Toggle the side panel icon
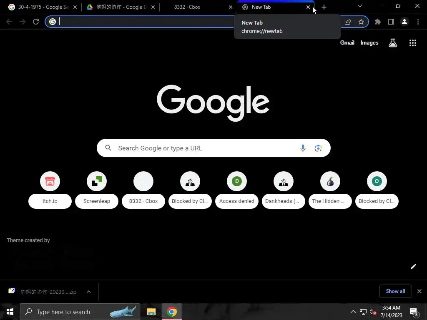Image resolution: width=427 pixels, height=320 pixels. [x=391, y=22]
